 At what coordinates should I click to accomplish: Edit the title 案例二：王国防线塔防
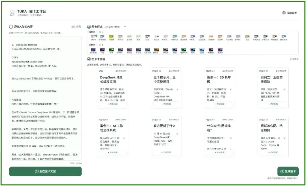point(271,79)
